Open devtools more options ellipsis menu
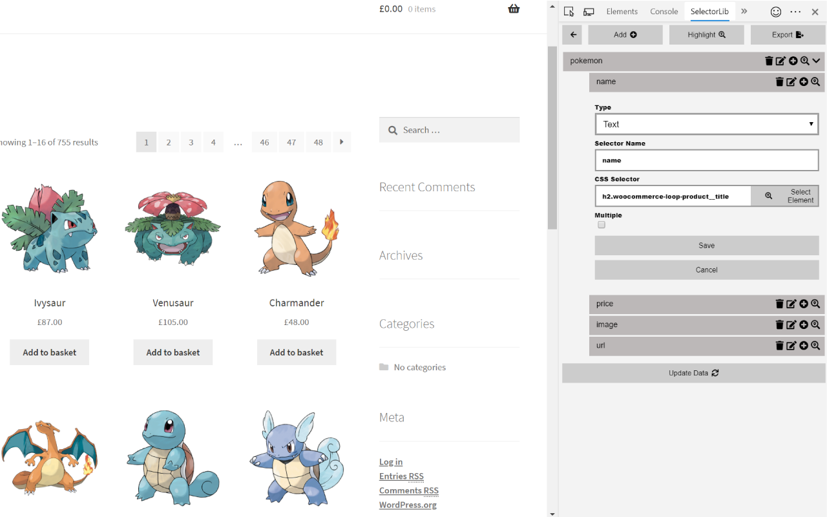Image resolution: width=827 pixels, height=517 pixels. [x=795, y=12]
